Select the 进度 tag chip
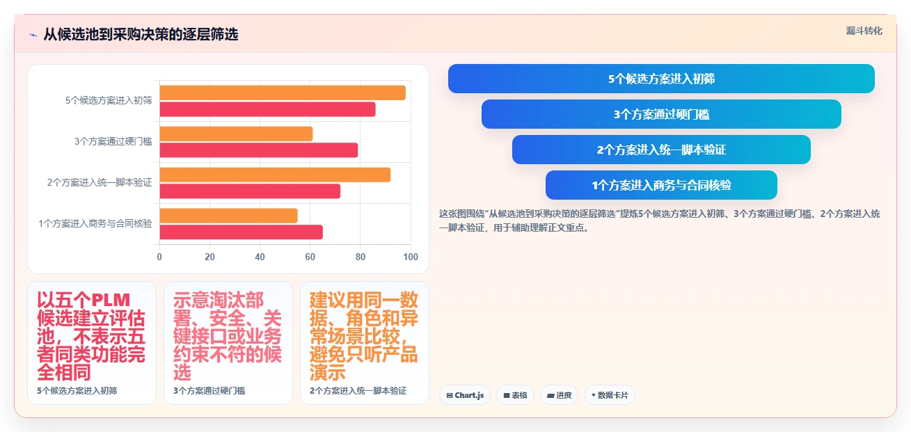The image size is (911, 432). point(559,395)
